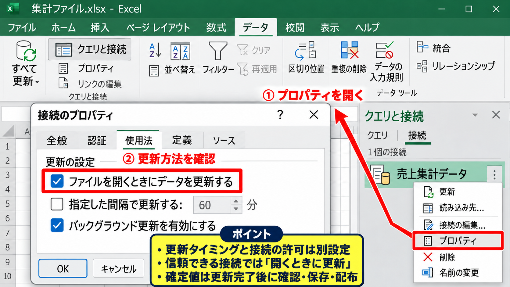
Task: Toggle バックグラウンド更新を有効にする checkbox
Action: point(57,225)
